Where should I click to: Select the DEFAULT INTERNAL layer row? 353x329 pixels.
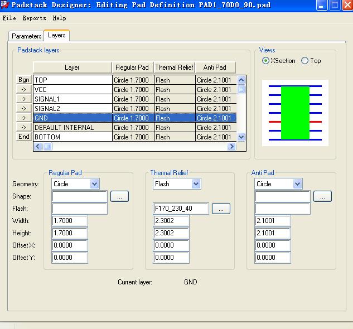point(72,128)
